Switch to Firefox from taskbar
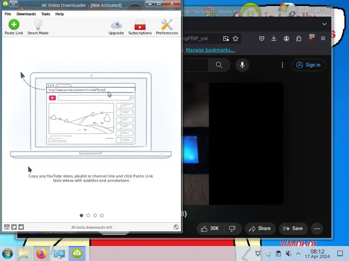The width and height of the screenshot is (349, 261). [41, 253]
